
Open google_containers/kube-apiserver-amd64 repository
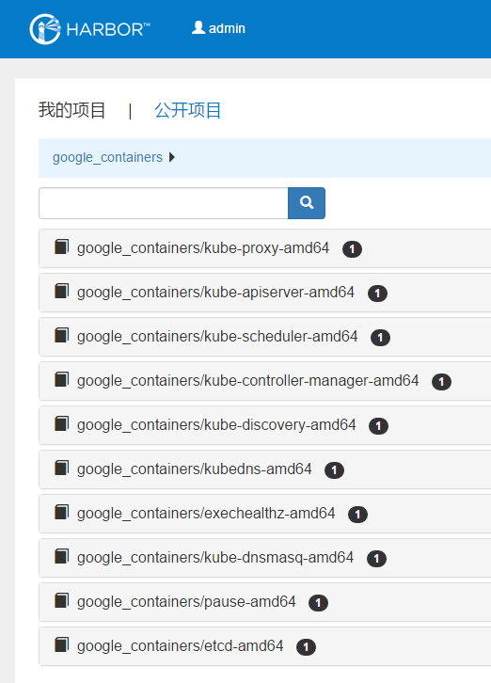click(x=215, y=293)
